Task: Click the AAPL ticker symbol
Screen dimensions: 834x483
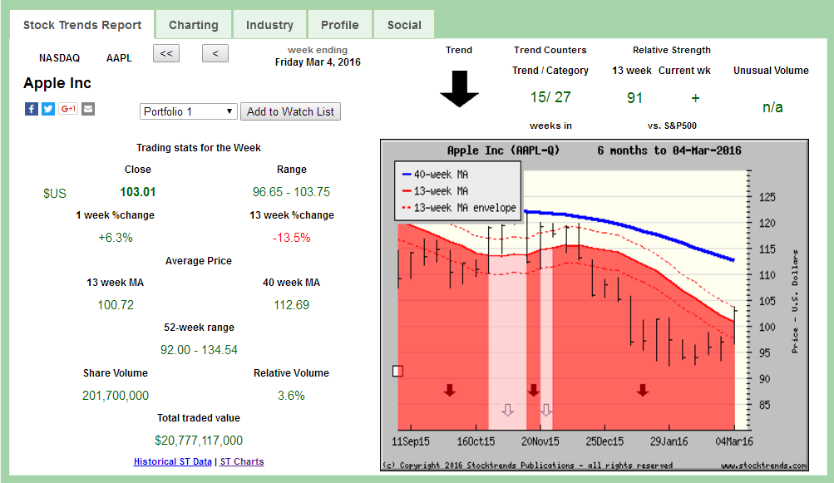Action: [x=119, y=58]
